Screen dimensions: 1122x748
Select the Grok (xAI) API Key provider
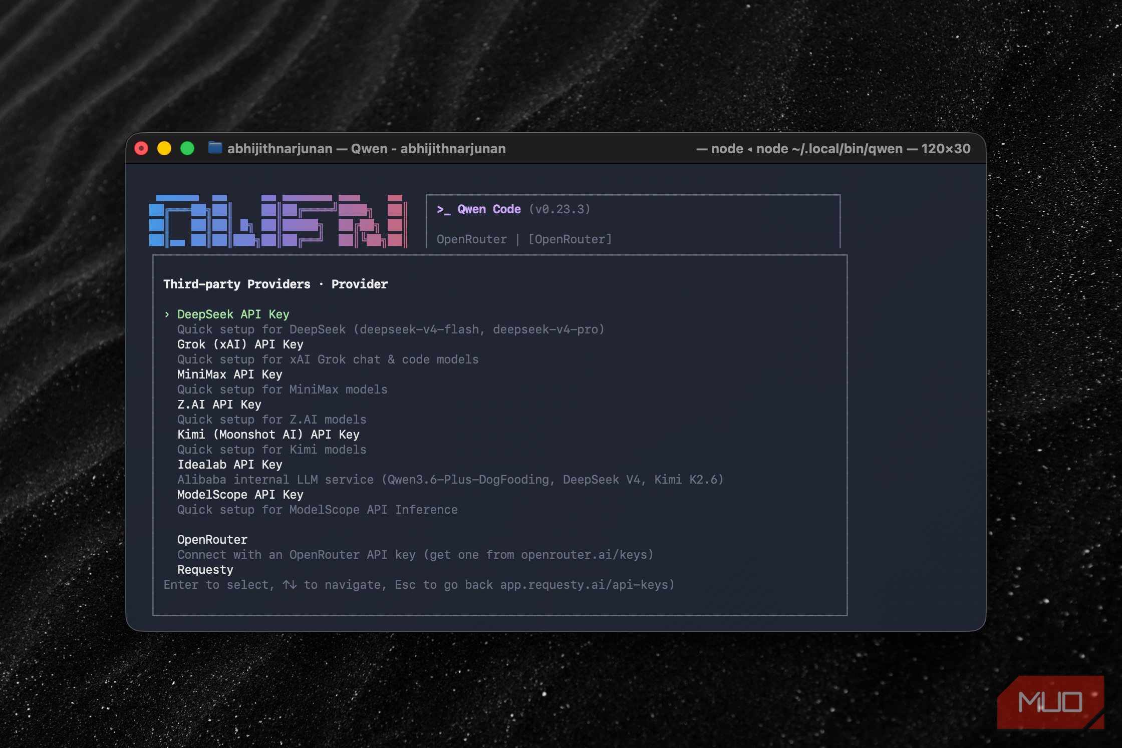[240, 344]
